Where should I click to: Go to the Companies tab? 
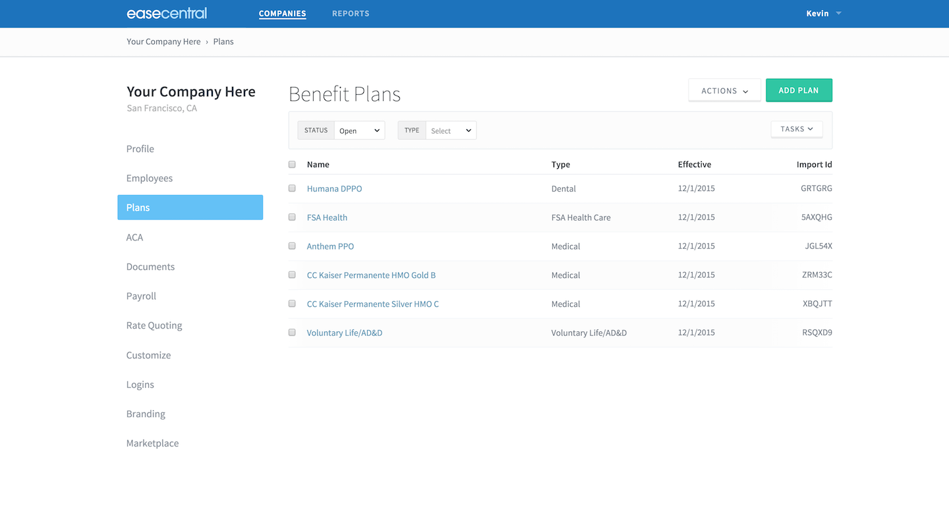[282, 13]
